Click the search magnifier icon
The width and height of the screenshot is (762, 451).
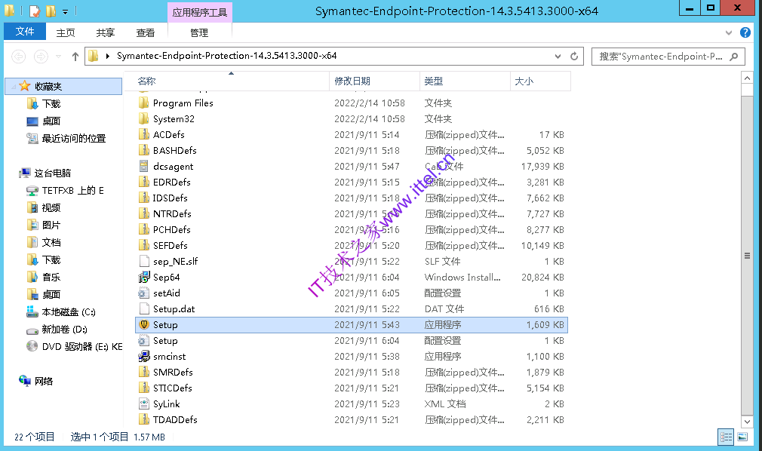pyautogui.click(x=734, y=57)
